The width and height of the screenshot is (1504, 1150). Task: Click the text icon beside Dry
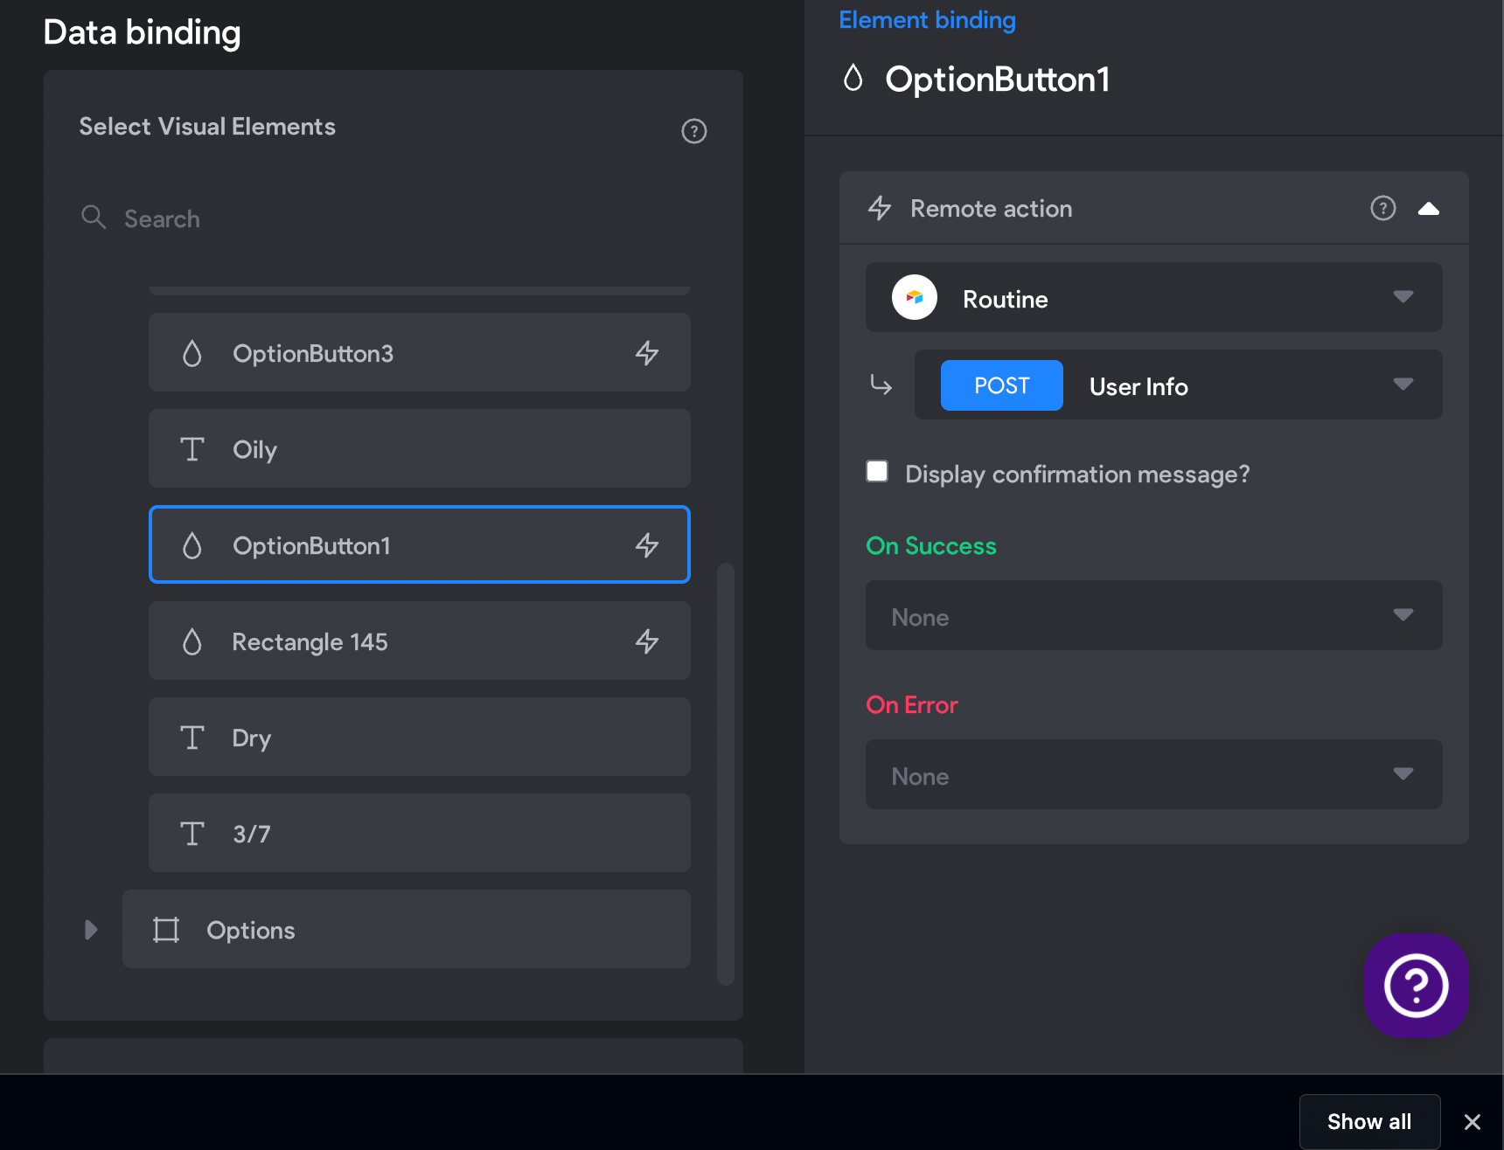(192, 738)
